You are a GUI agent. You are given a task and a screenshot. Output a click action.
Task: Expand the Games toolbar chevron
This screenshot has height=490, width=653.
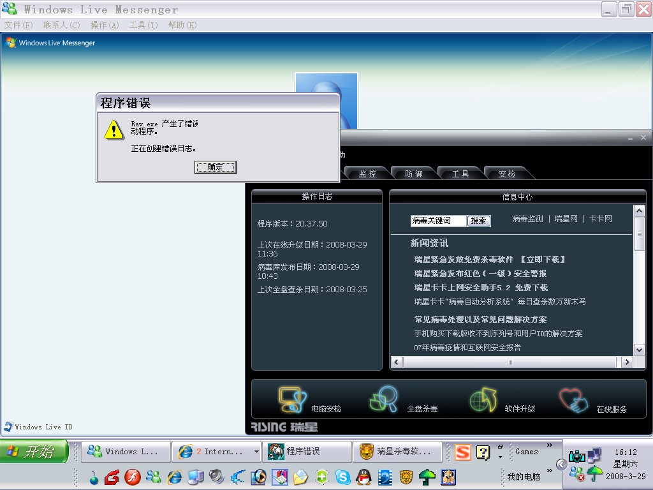pos(549,445)
